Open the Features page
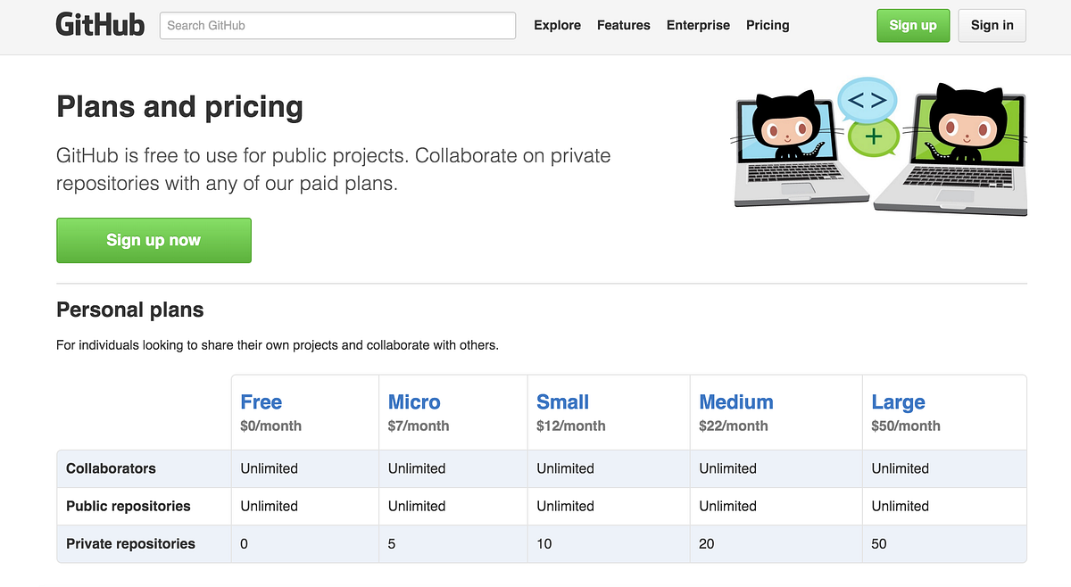 623,25
